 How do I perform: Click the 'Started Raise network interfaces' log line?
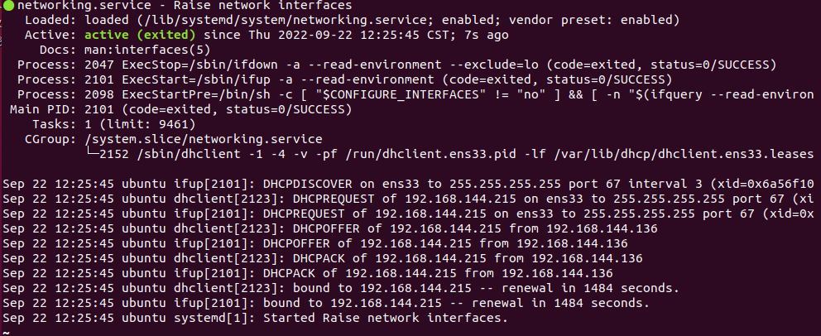click(x=256, y=318)
